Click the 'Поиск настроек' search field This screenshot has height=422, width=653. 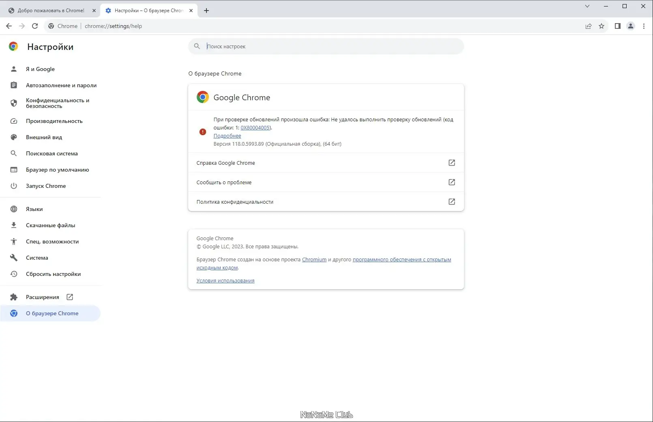click(x=326, y=46)
